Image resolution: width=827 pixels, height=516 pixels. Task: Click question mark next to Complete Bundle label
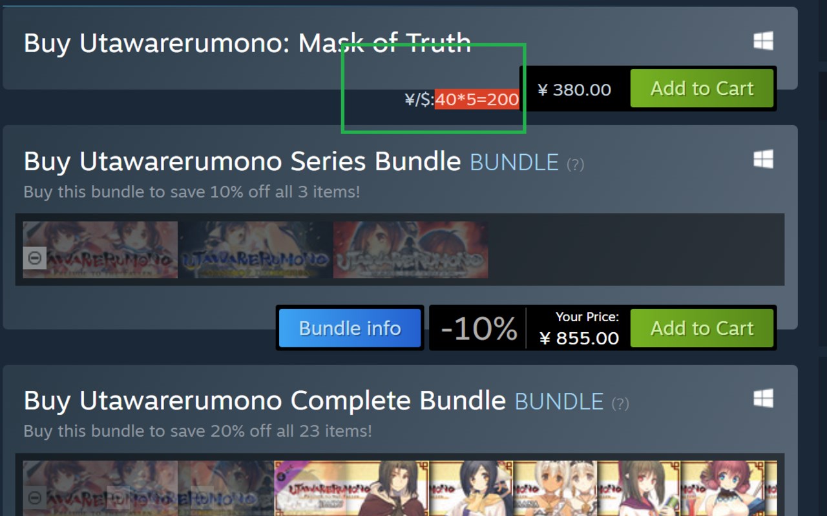pos(620,404)
